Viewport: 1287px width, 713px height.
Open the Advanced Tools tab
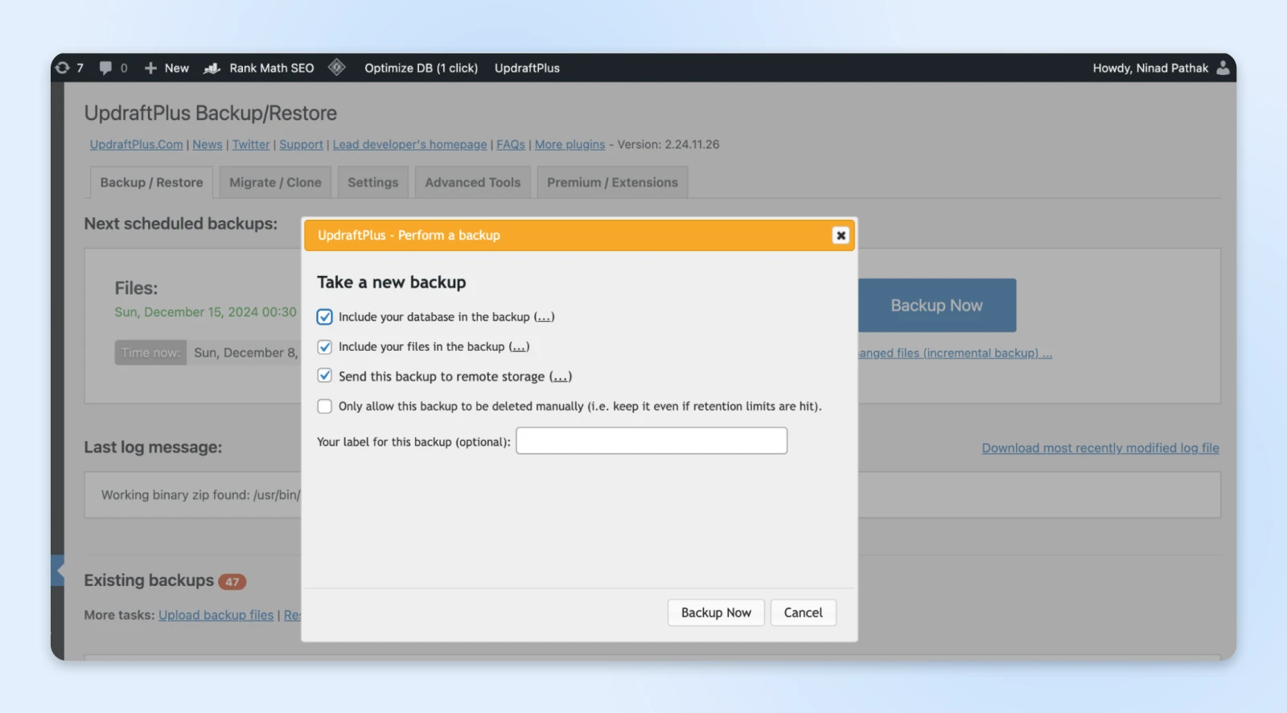click(473, 183)
